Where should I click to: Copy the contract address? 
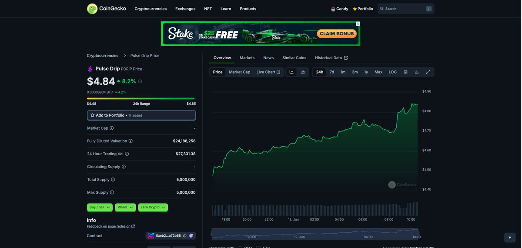pyautogui.click(x=185, y=236)
